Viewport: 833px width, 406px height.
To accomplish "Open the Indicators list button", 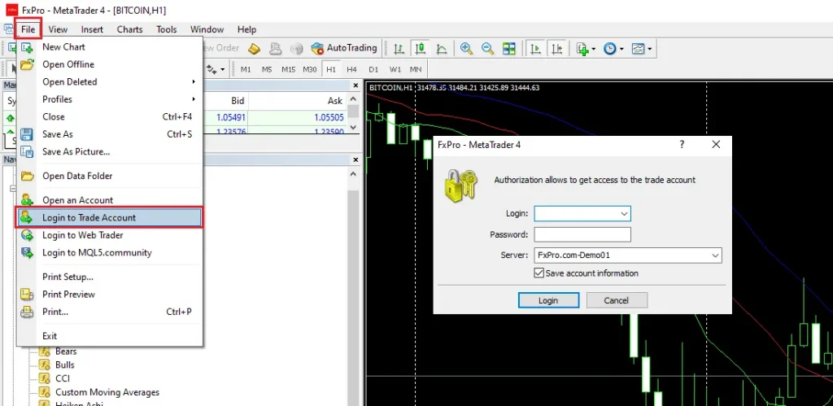I will [x=582, y=48].
